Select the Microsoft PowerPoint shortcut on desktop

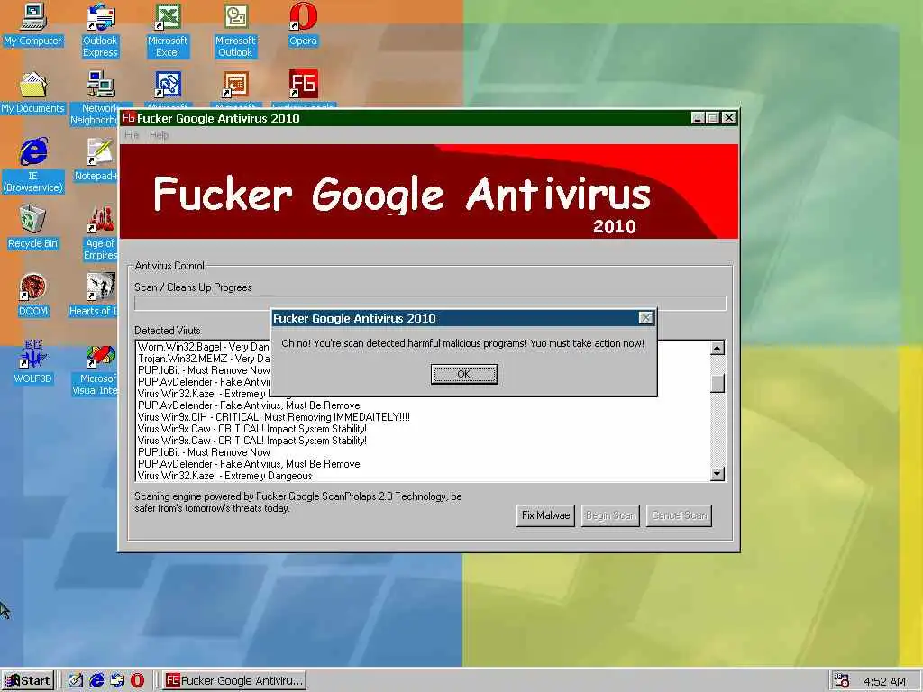[x=235, y=89]
